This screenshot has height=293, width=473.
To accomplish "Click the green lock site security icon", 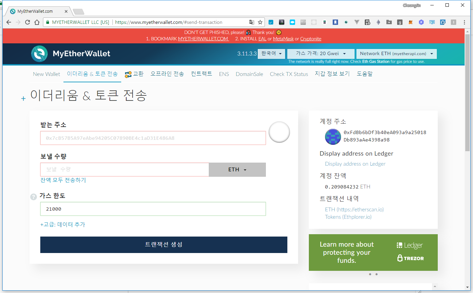I will coord(48,22).
